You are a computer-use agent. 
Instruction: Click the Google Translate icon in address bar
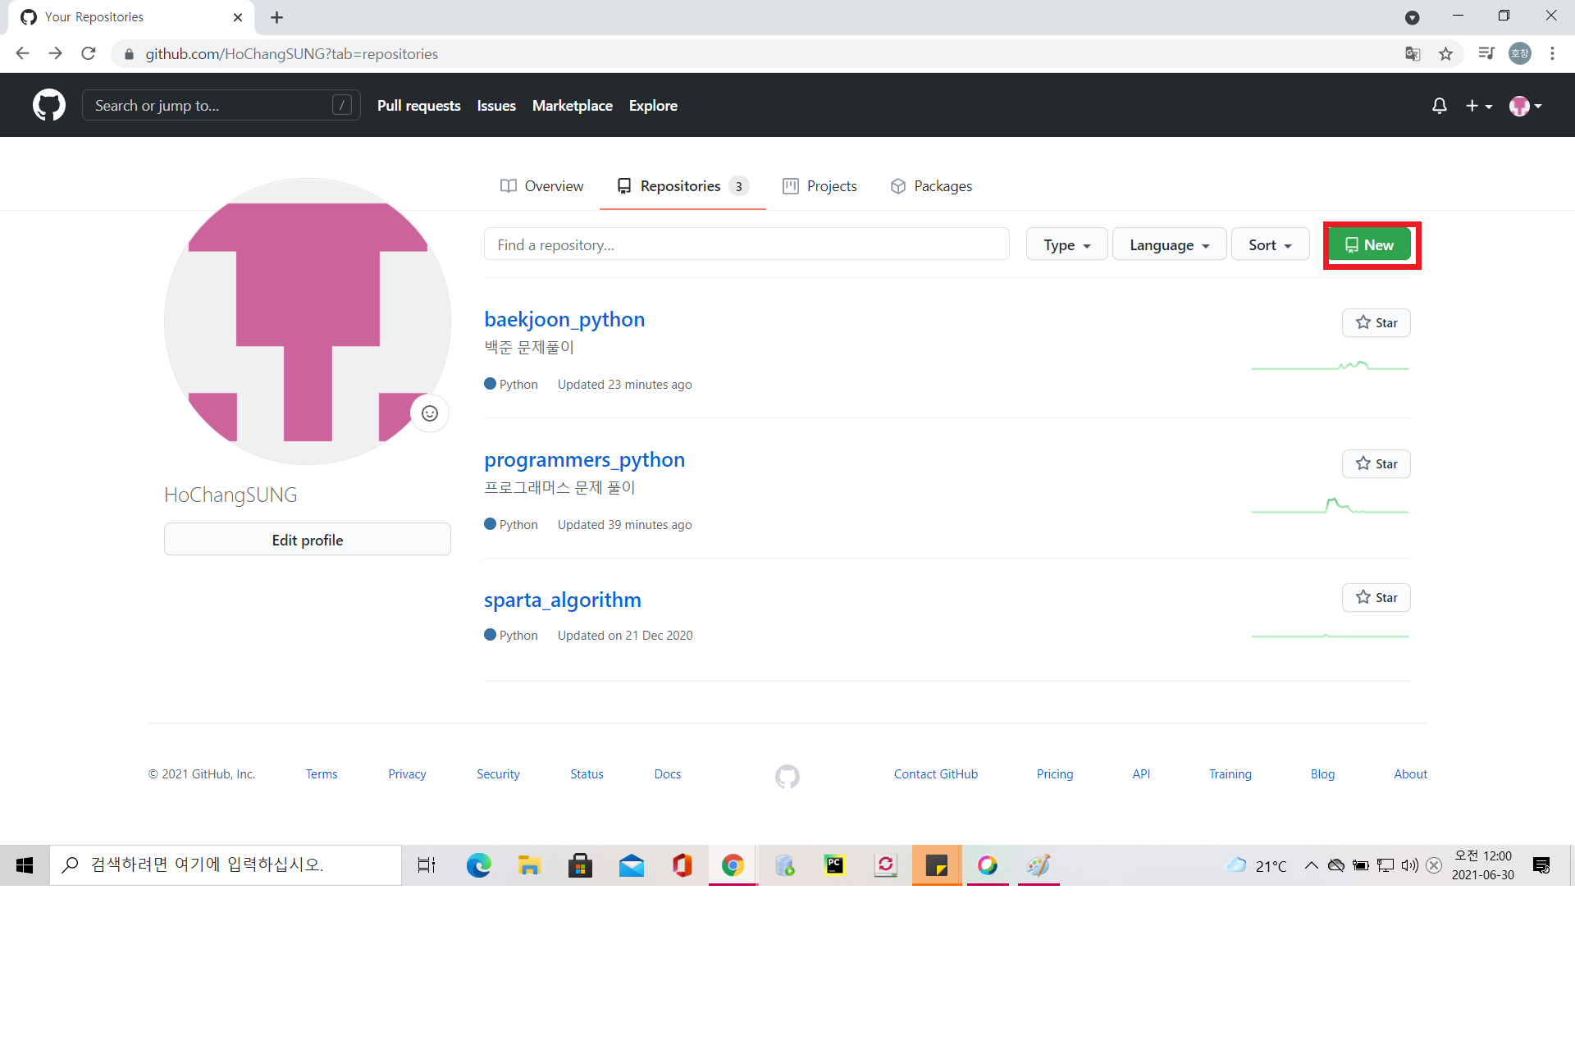pyautogui.click(x=1413, y=54)
